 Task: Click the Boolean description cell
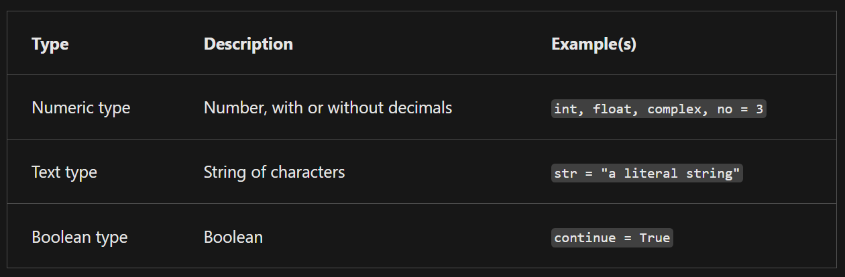(x=233, y=237)
